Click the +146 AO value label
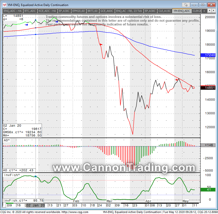 (208, 145)
